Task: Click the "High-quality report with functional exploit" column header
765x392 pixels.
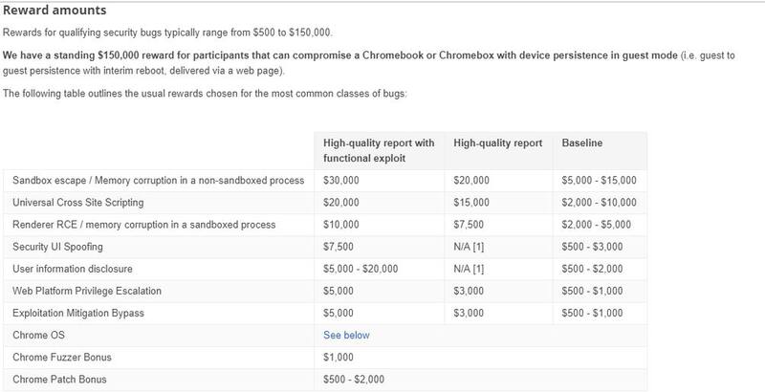Action: point(379,150)
